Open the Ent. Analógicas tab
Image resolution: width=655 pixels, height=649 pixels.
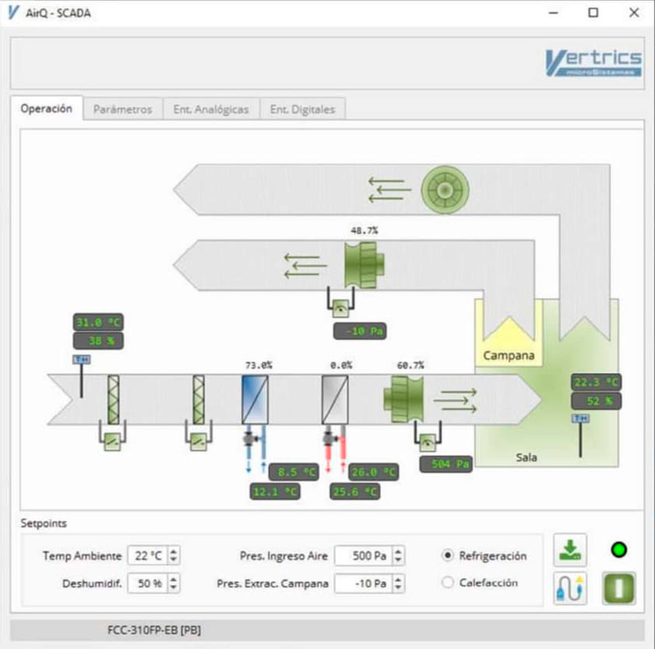[x=211, y=109]
